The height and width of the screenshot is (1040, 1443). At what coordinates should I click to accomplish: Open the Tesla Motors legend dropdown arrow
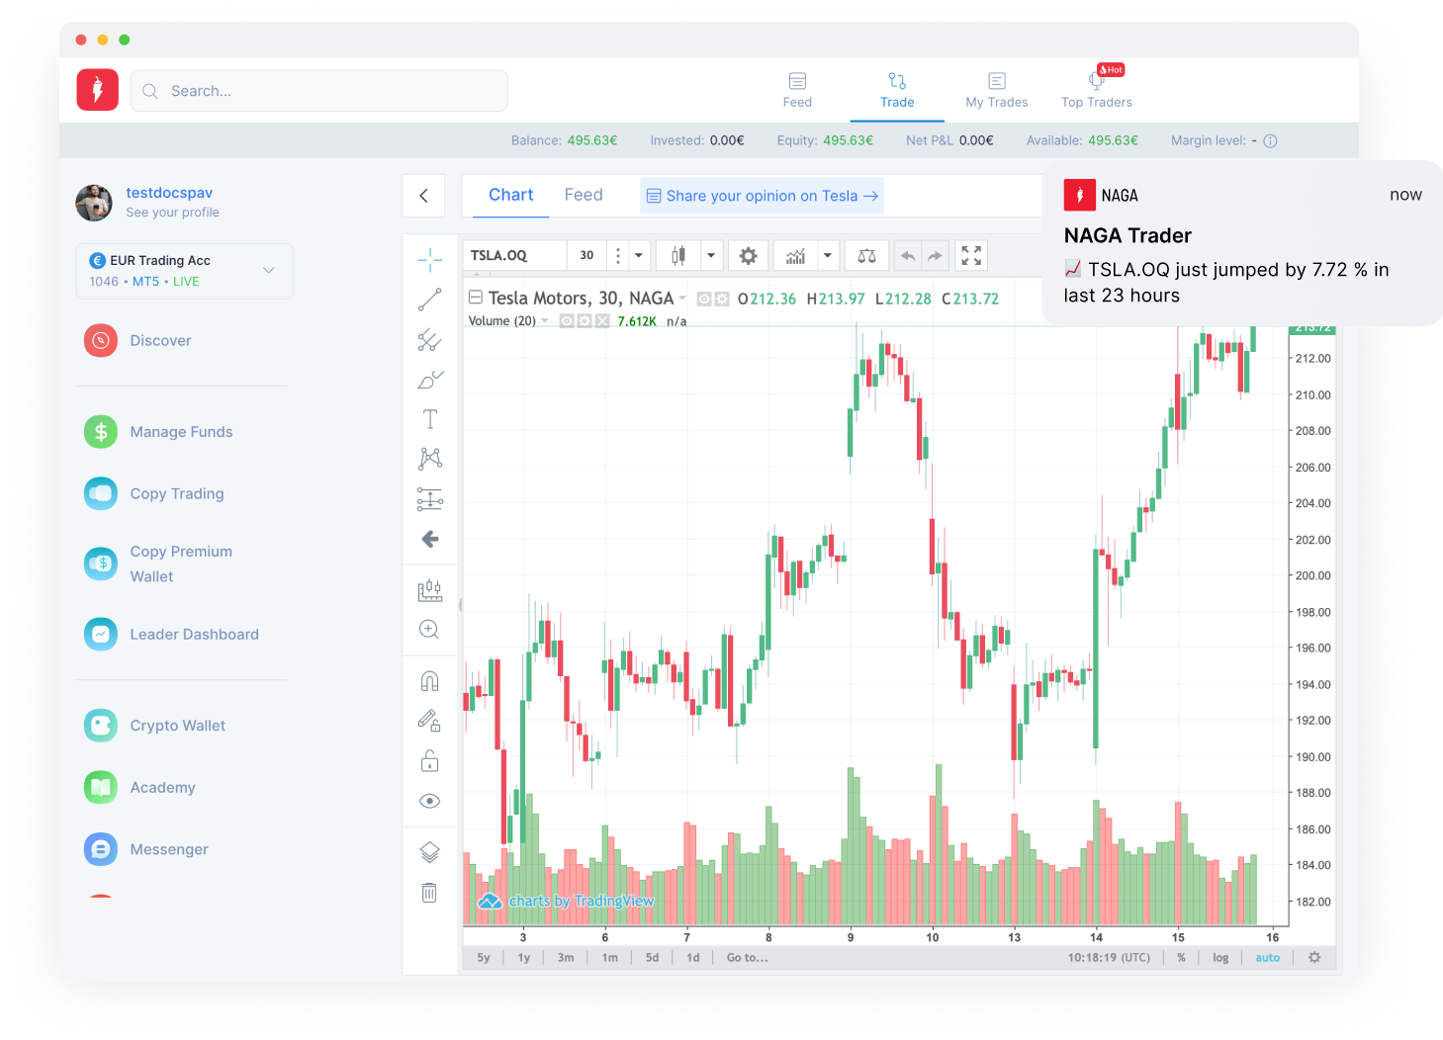682,299
